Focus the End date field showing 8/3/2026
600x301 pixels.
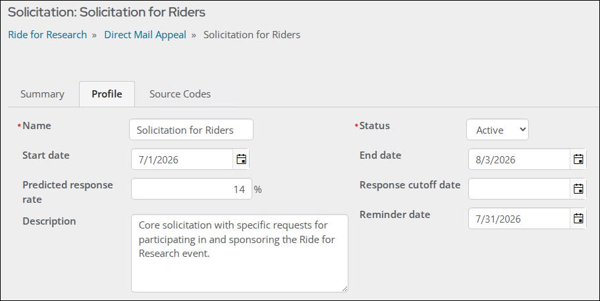click(x=519, y=159)
